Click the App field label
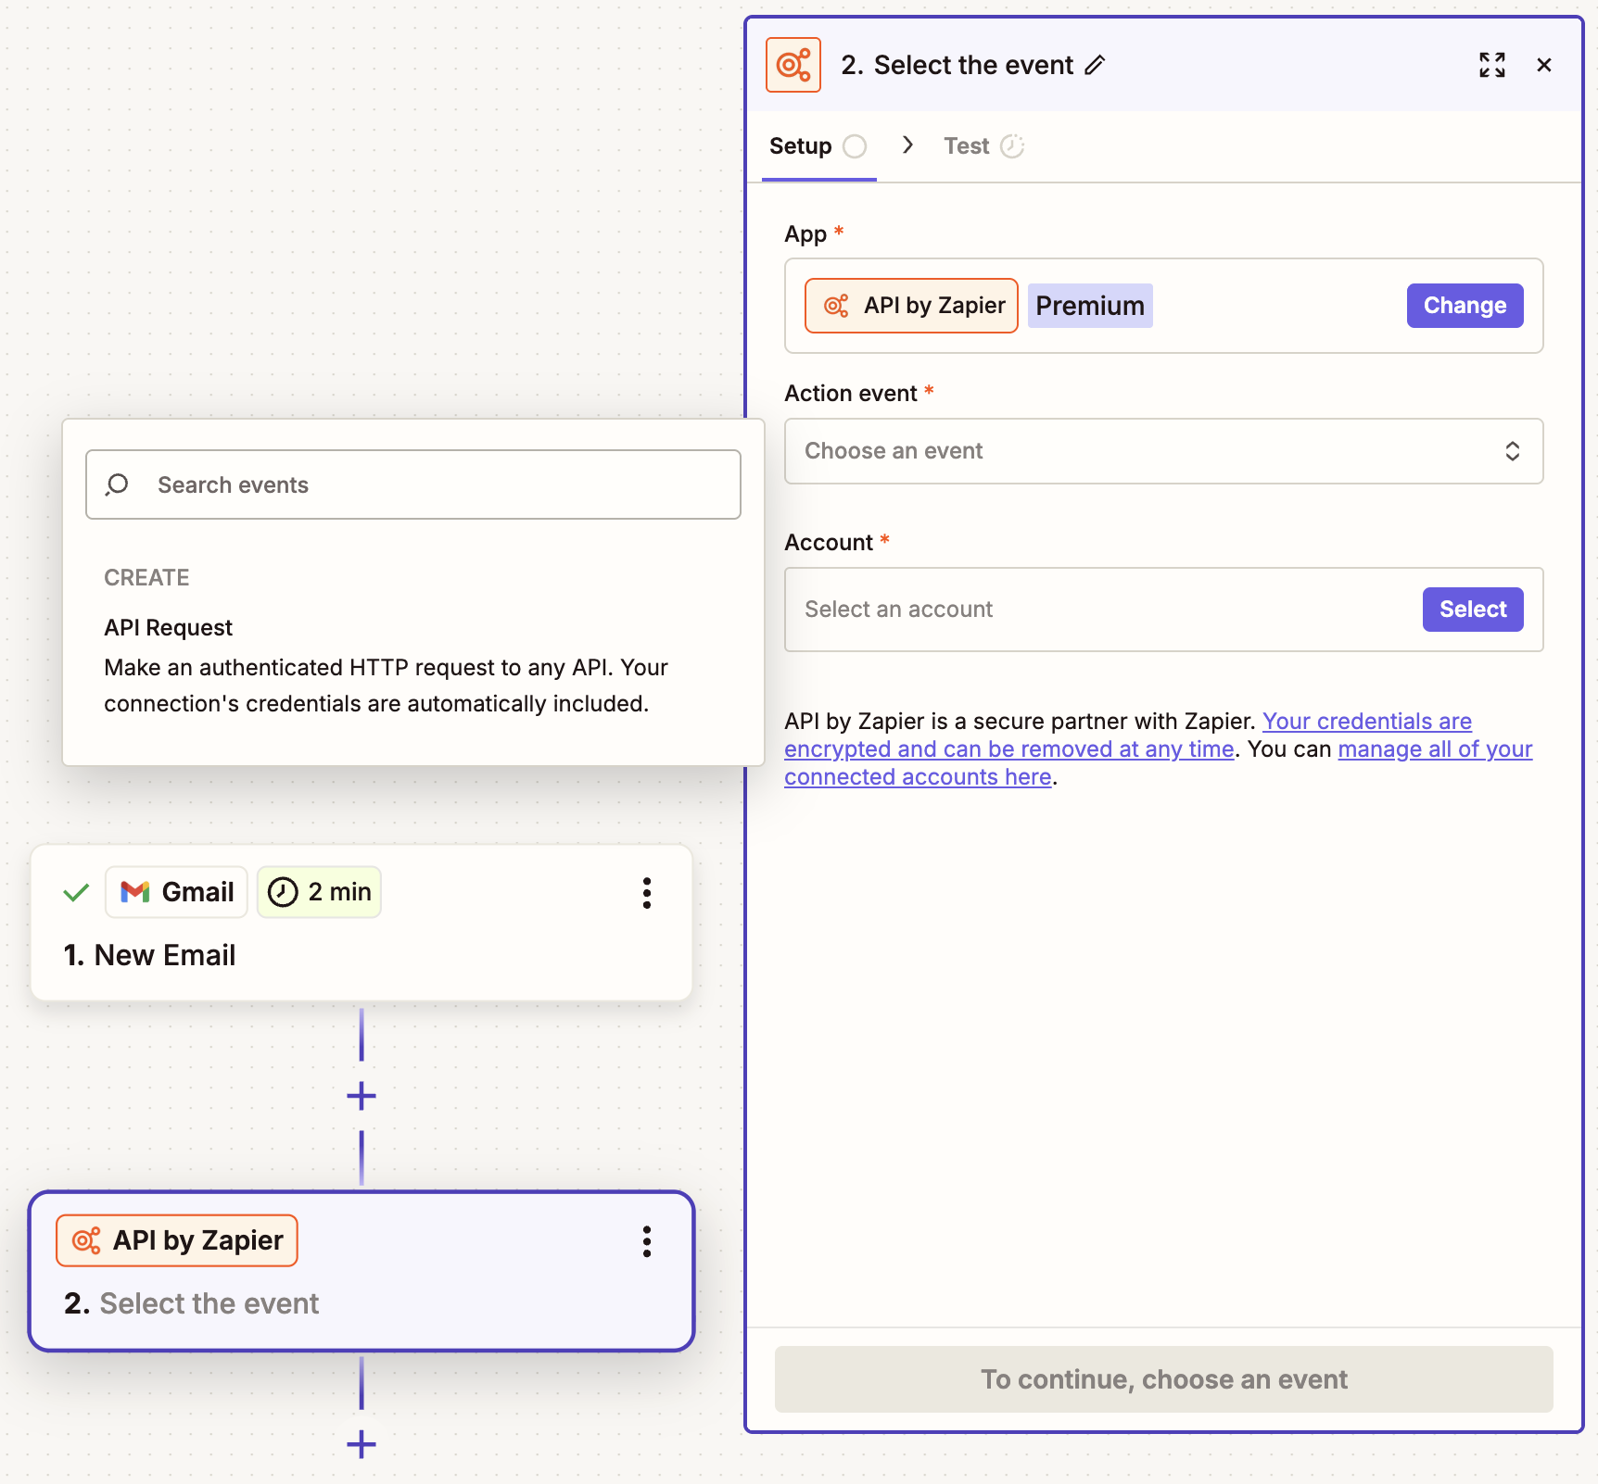The image size is (1598, 1484). 805,233
